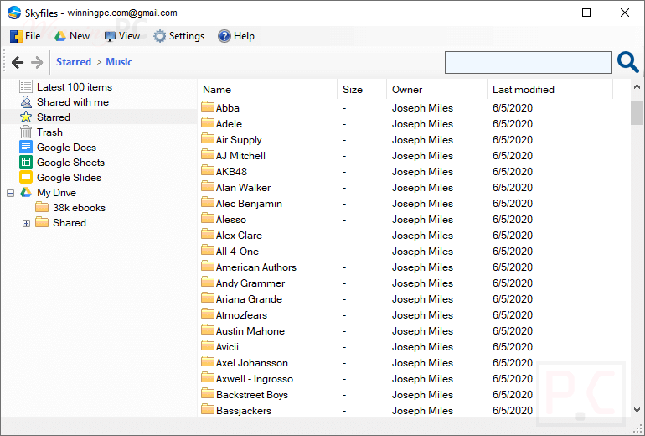
Task: Click the Google Slides icon
Action: 26,178
